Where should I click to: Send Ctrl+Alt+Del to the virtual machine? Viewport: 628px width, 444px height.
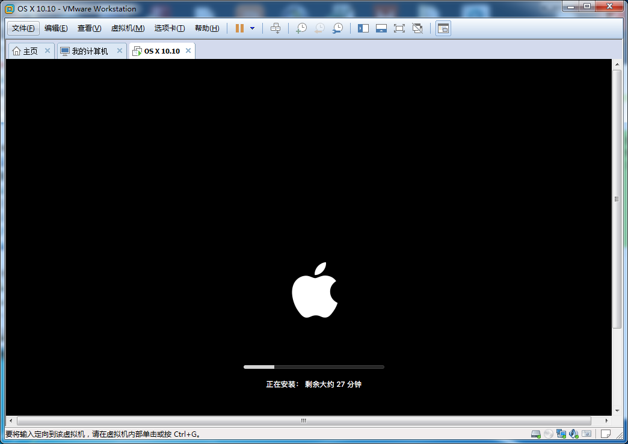276,28
